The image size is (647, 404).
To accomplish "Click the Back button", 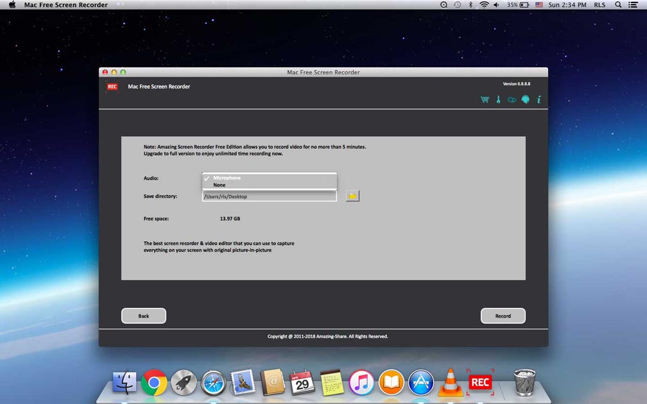I will (x=143, y=316).
